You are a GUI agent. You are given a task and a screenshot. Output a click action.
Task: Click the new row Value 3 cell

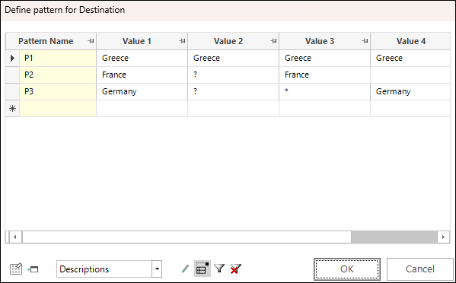click(325, 109)
